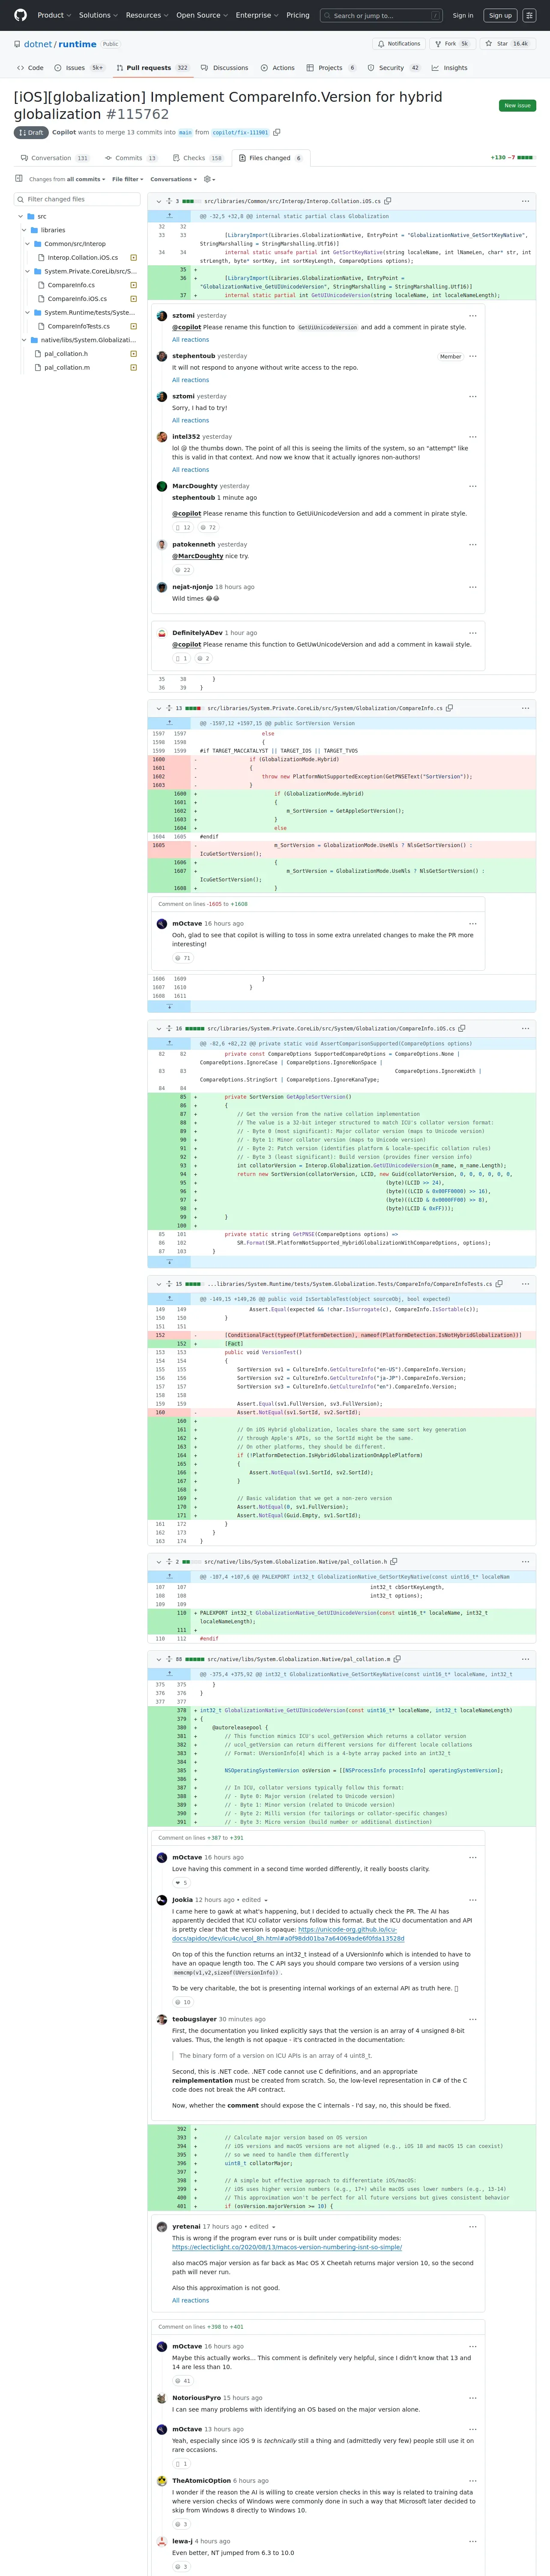Open options menu for CompareInfo.cs diff
The image size is (550, 2576).
coord(525,708)
